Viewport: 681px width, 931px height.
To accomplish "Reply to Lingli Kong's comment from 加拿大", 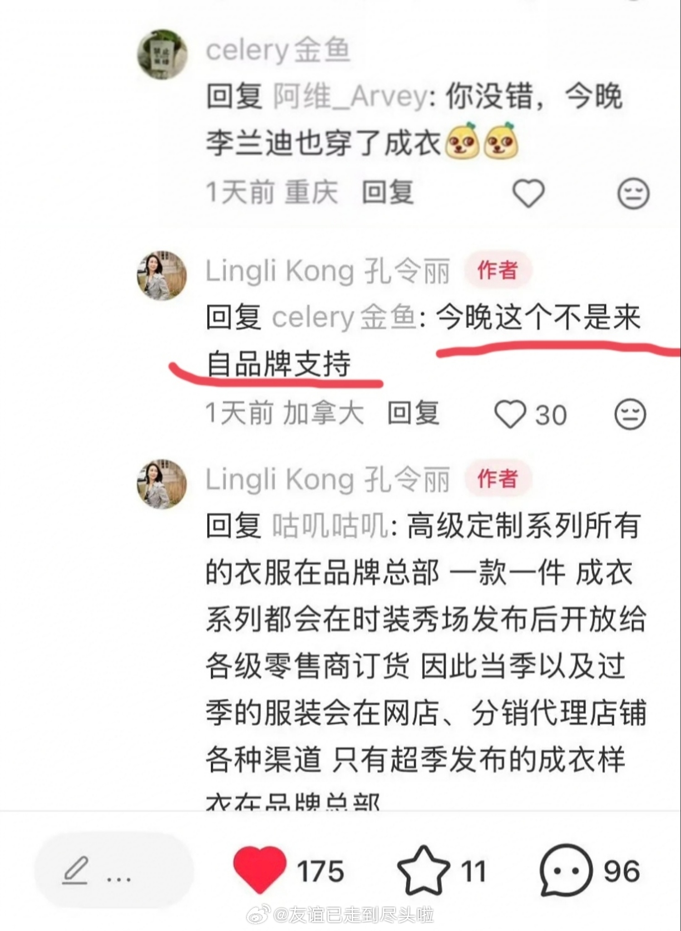I will coord(413,413).
